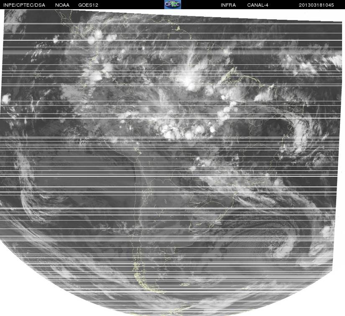Click the GOES12 satellite label
Screen dimensions: 345x316
pos(88,5)
